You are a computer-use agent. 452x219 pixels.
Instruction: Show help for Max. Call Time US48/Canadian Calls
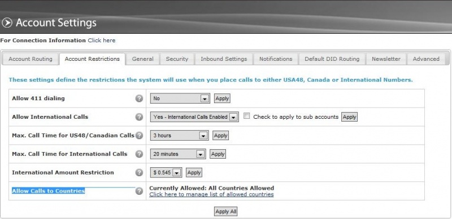click(x=139, y=135)
